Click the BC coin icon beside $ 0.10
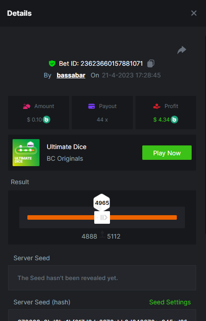The image size is (206, 321). (x=47, y=120)
